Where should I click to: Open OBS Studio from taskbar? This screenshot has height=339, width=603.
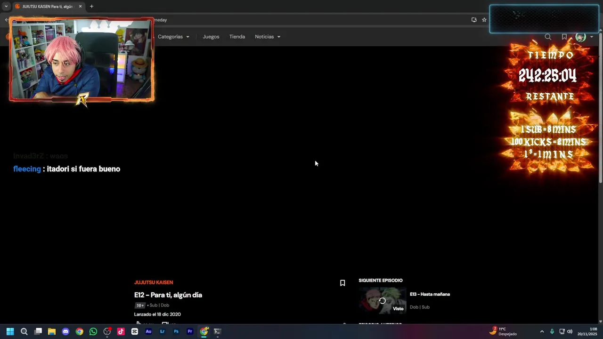(x=107, y=331)
